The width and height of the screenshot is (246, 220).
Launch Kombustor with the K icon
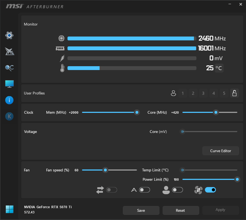click(9, 116)
